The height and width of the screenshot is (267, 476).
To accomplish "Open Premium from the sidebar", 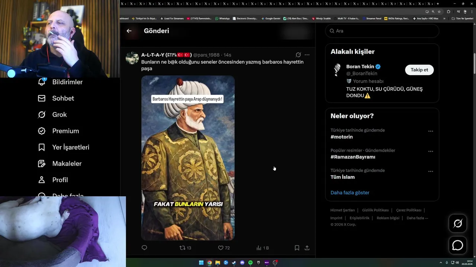I will pyautogui.click(x=58, y=131).
